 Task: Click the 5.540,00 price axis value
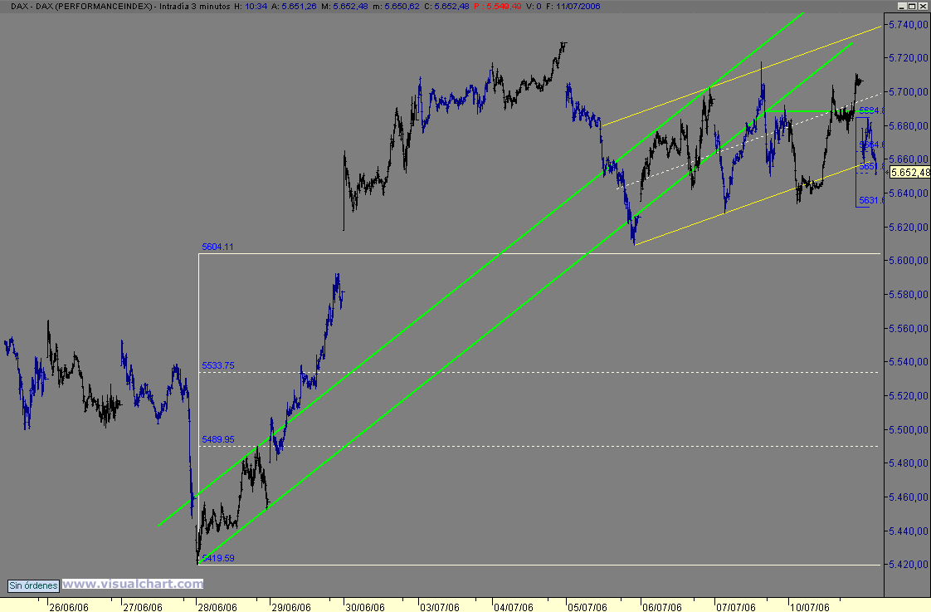click(908, 361)
